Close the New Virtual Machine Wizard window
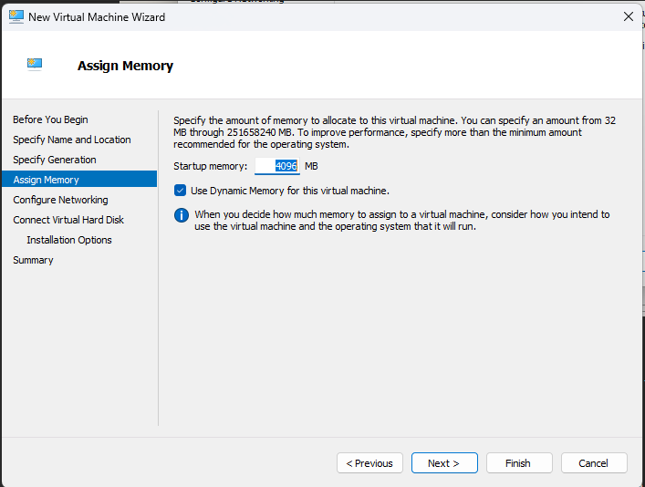 click(628, 16)
